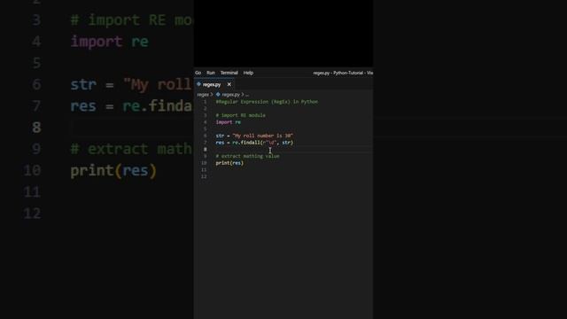The image size is (567, 319).
Task: Click the '# import RE module' comment
Action: [240, 115]
